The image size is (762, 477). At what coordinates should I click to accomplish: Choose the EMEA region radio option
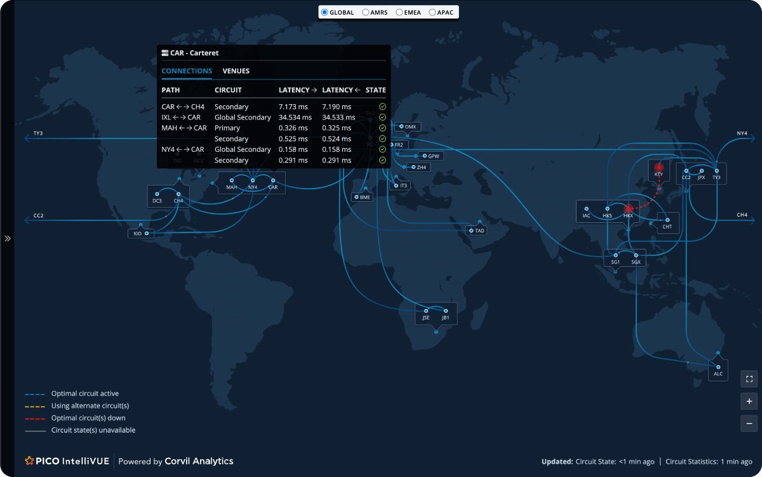coord(399,12)
